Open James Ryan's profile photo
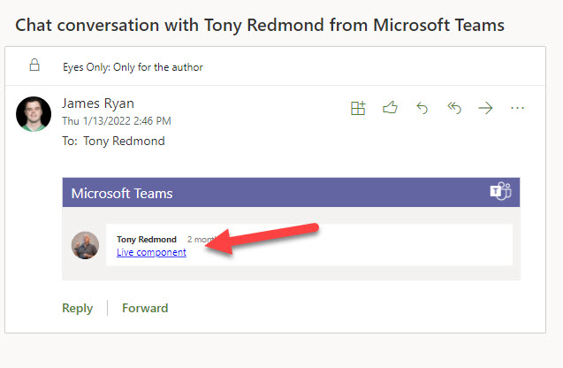The image size is (563, 368). (34, 114)
